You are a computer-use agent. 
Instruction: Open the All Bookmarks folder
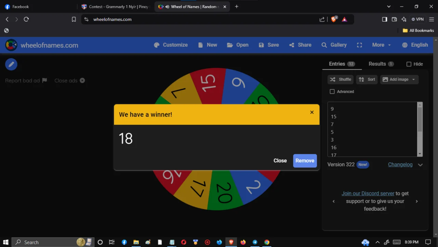418,30
